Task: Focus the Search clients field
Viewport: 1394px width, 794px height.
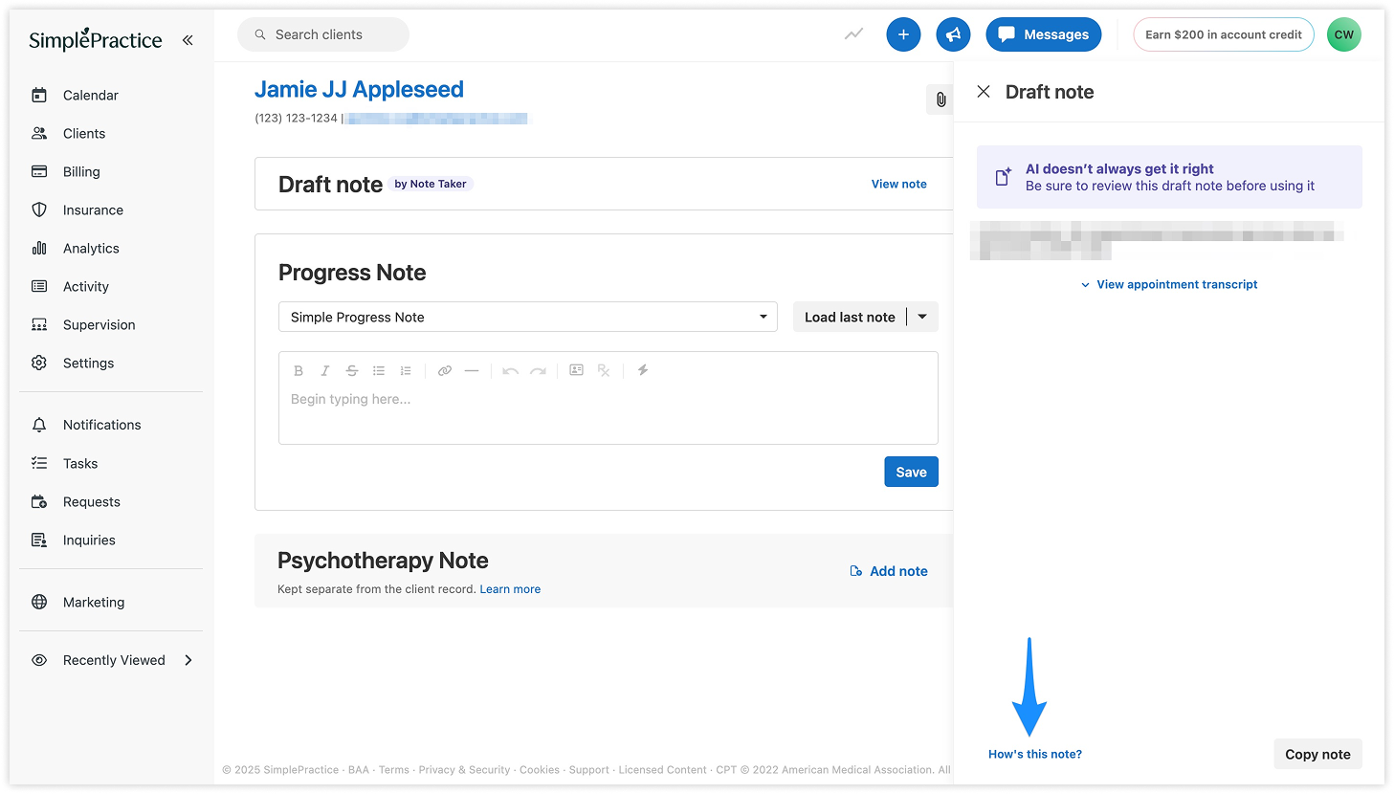Action: 323,34
